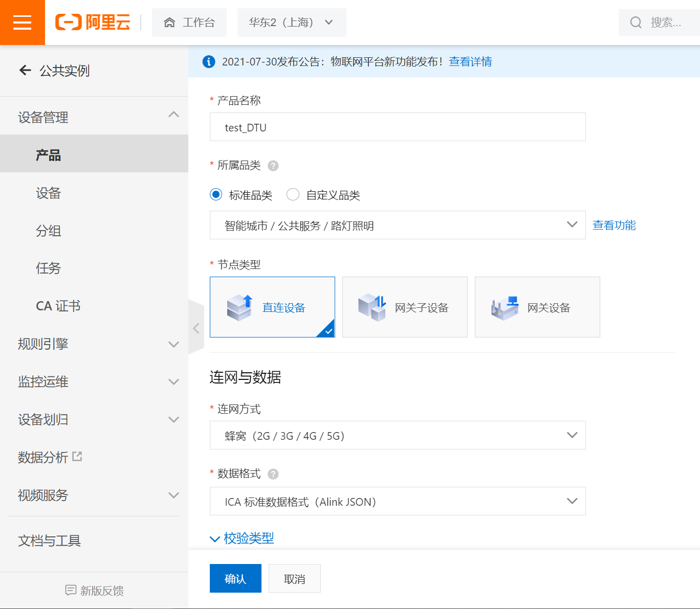The image size is (700, 609).
Task: Click the announcement info icon
Action: pos(209,62)
